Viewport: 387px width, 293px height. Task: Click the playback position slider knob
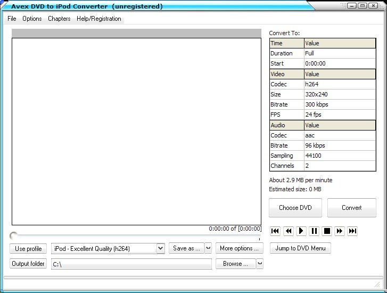click(14, 236)
